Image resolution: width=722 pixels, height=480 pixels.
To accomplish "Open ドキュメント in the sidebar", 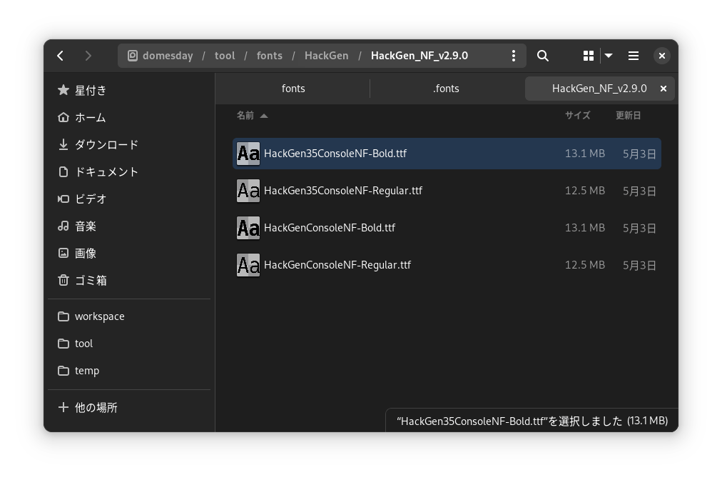I will (x=129, y=172).
